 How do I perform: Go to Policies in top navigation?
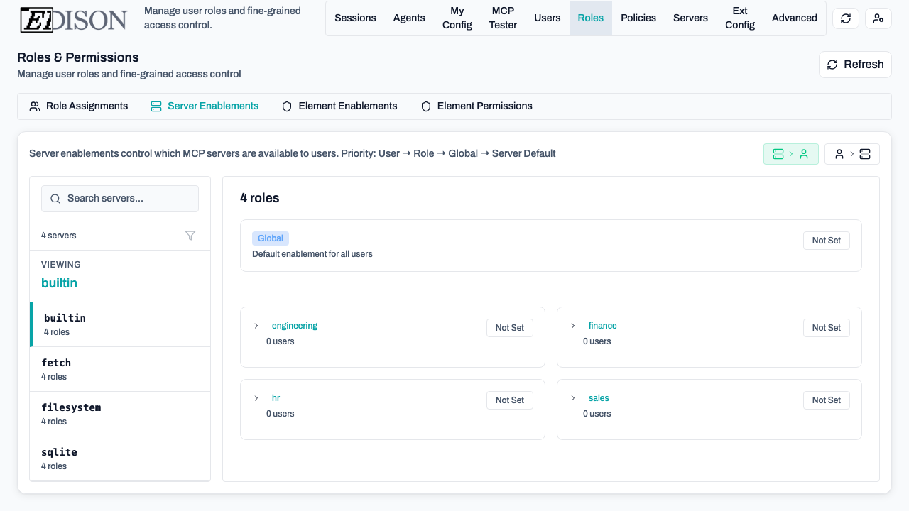tap(638, 18)
